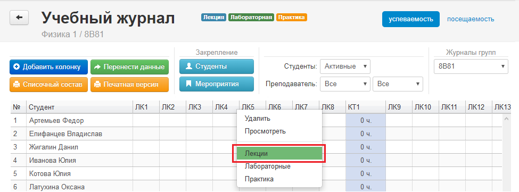The height and width of the screenshot is (192, 519).
Task: Click the Практика legend badge
Action: [x=292, y=17]
